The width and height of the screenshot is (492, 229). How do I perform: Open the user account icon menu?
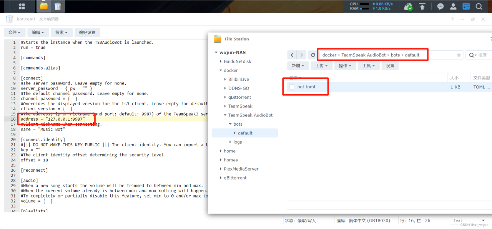(x=453, y=6)
